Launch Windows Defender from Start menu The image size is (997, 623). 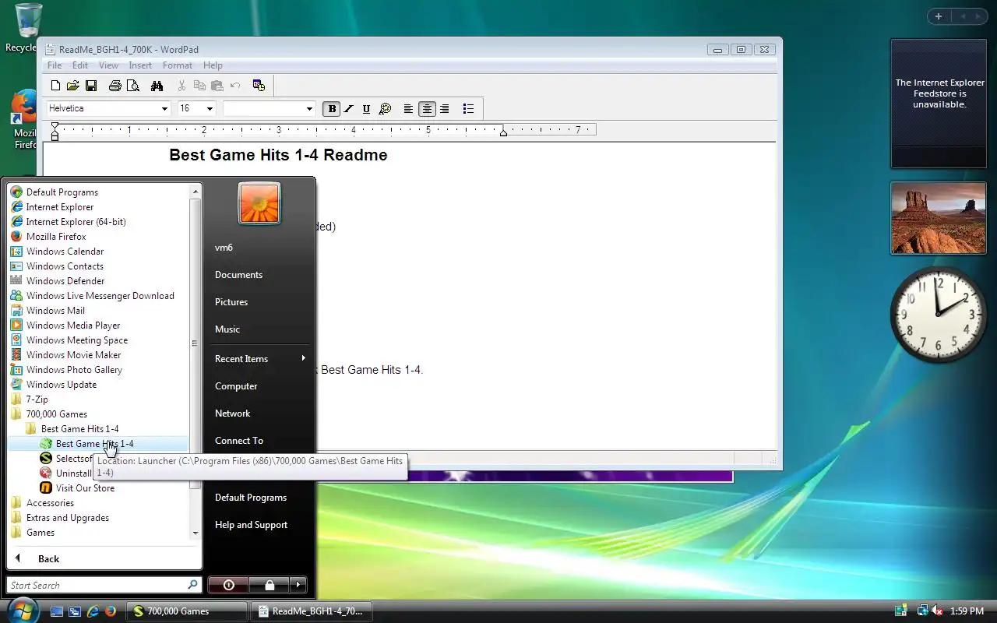[100, 281]
